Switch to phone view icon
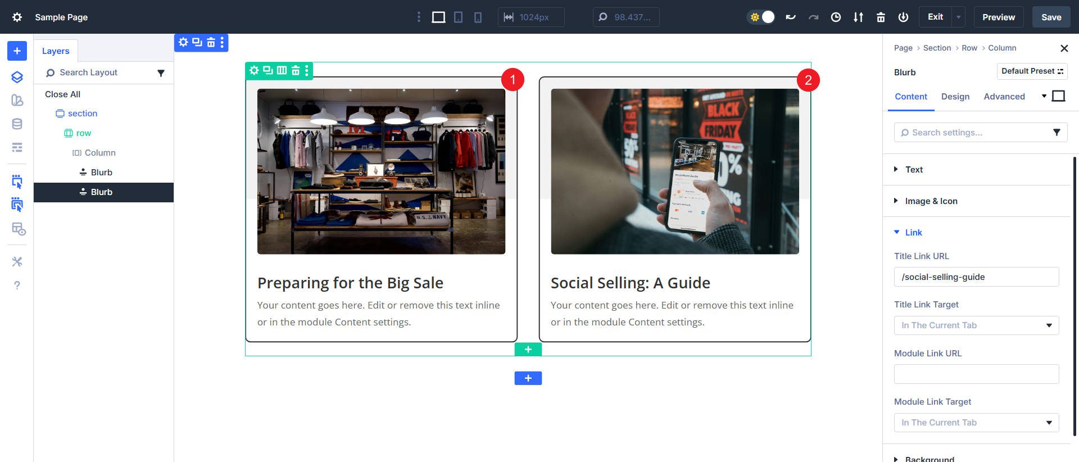 478,17
